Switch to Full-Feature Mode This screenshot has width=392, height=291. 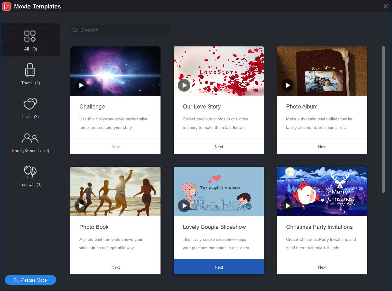[x=30, y=280]
